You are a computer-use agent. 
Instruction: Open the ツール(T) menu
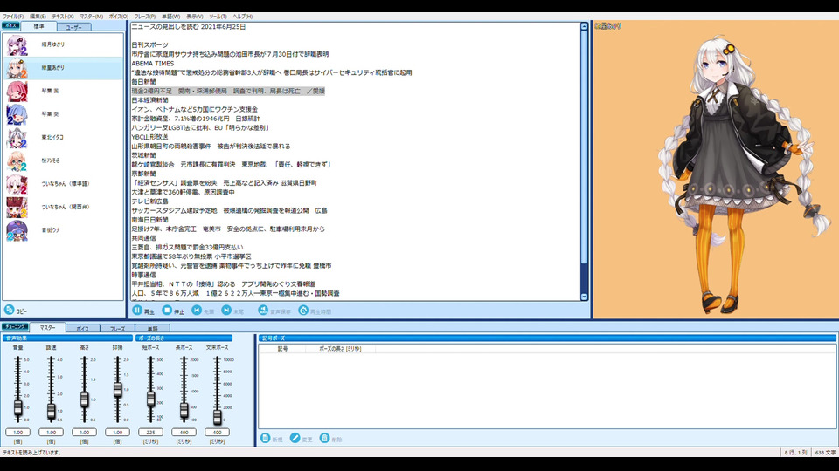(218, 17)
